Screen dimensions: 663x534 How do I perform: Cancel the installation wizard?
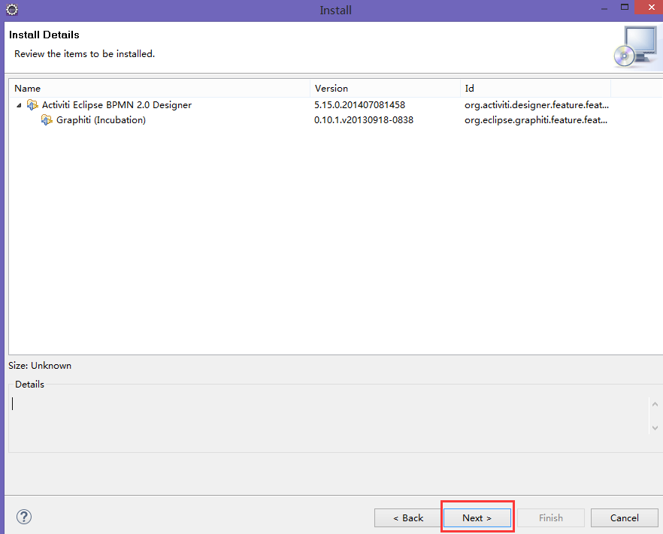[x=624, y=517]
